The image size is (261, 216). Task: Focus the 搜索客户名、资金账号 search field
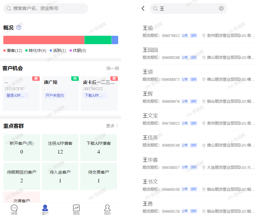pos(46,8)
